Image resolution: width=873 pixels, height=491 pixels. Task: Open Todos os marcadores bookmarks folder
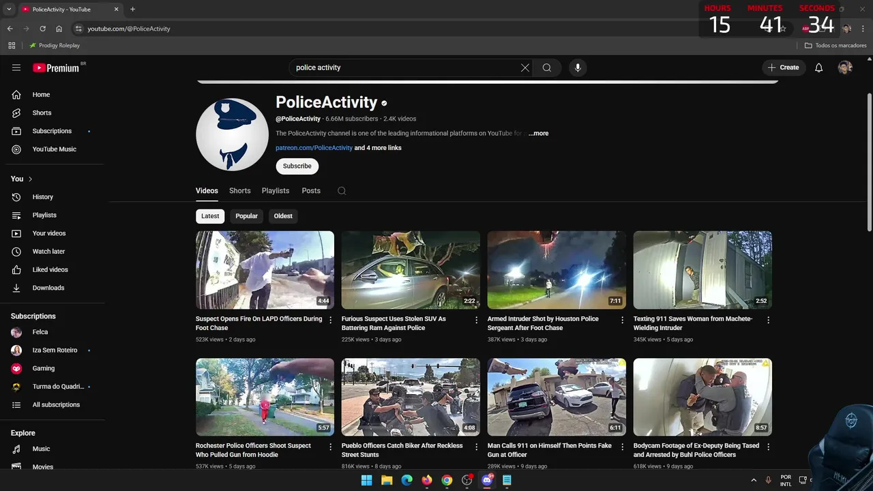835,46
